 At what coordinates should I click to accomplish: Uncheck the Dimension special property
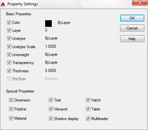tap(11, 100)
